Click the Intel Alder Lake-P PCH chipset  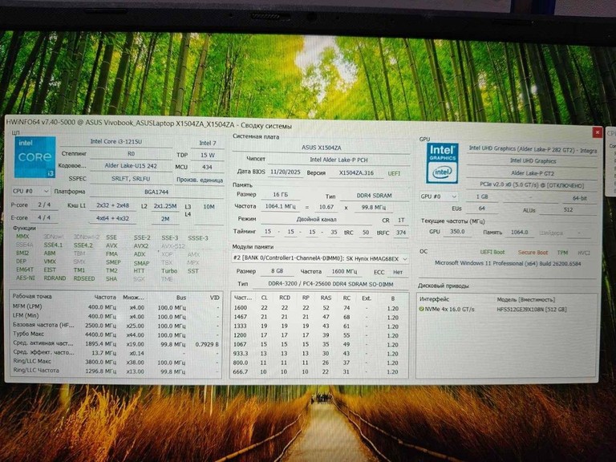[x=338, y=160]
